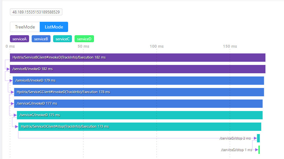Screen dimensions: 284x159
Task: Toggle the serviceA legend tag
Action: pos(20,39)
